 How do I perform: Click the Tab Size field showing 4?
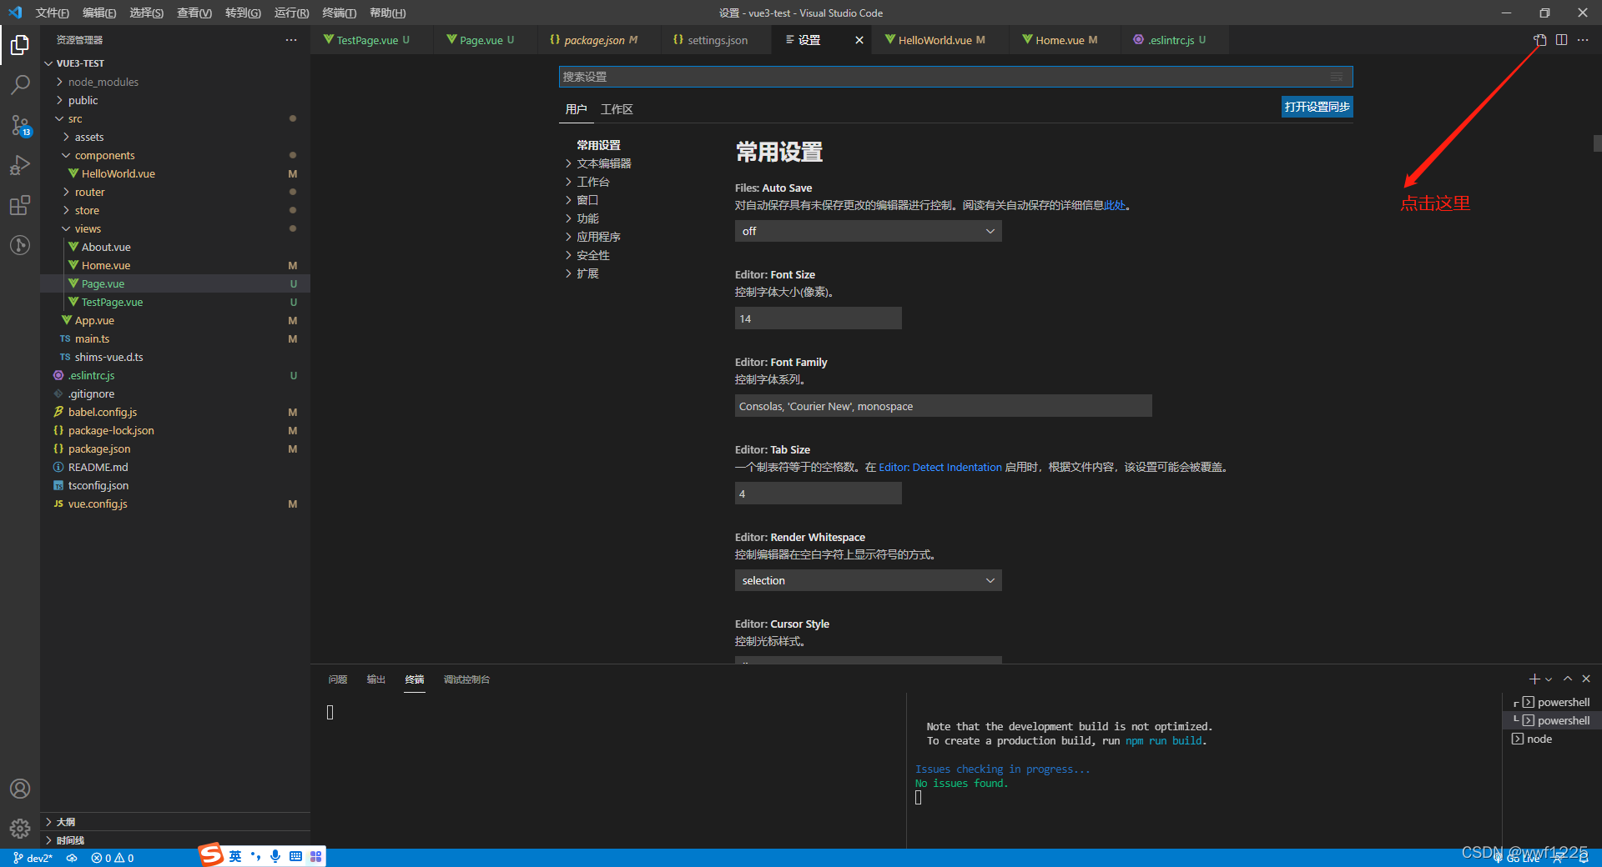pyautogui.click(x=818, y=494)
